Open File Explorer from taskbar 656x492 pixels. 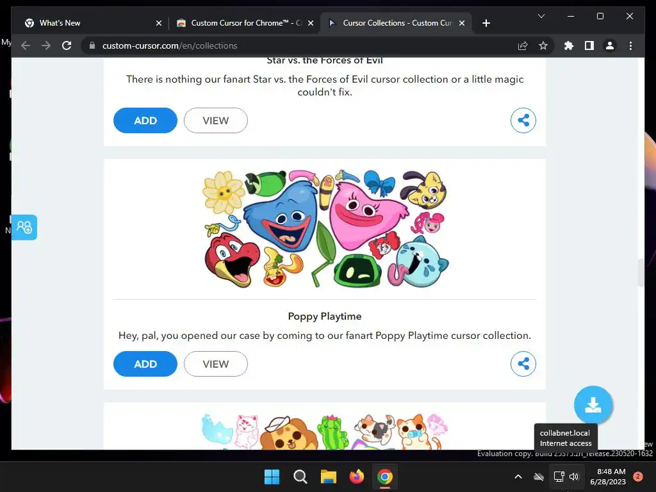tap(329, 477)
